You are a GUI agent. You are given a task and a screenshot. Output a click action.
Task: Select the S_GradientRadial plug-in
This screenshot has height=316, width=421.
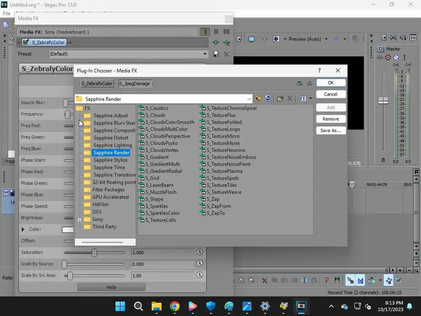coord(164,171)
